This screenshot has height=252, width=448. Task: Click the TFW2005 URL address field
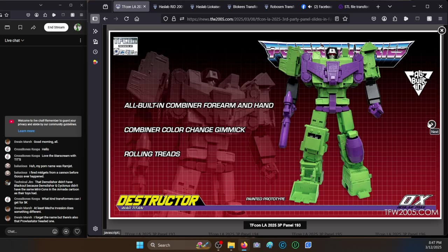point(259,19)
